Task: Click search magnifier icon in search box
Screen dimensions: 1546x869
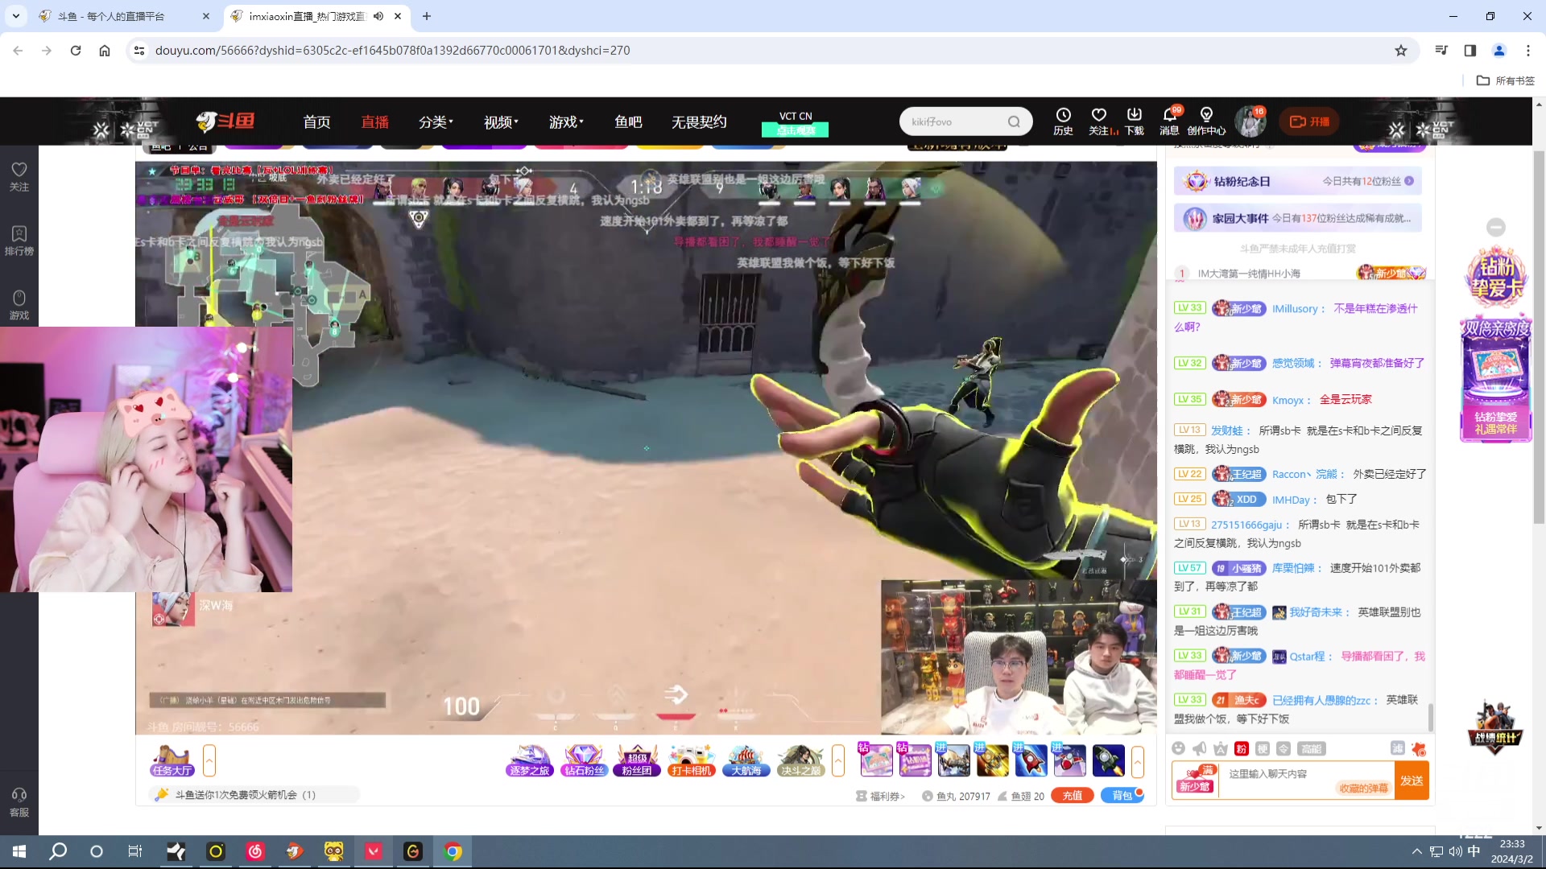Action: [1014, 121]
